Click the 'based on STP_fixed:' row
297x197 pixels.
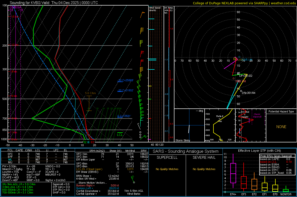coord(276,173)
